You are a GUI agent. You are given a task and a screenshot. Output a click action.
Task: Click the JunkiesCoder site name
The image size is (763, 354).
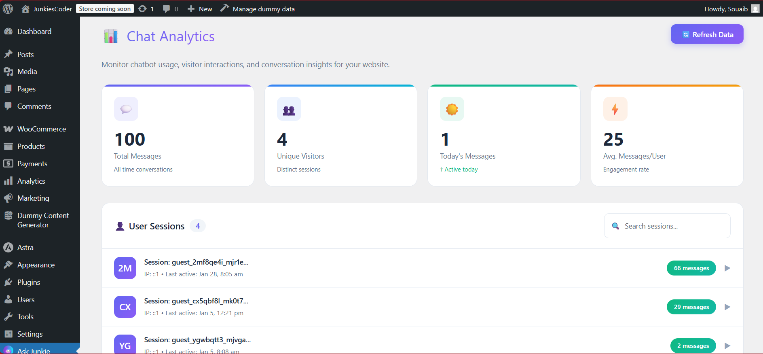click(53, 9)
